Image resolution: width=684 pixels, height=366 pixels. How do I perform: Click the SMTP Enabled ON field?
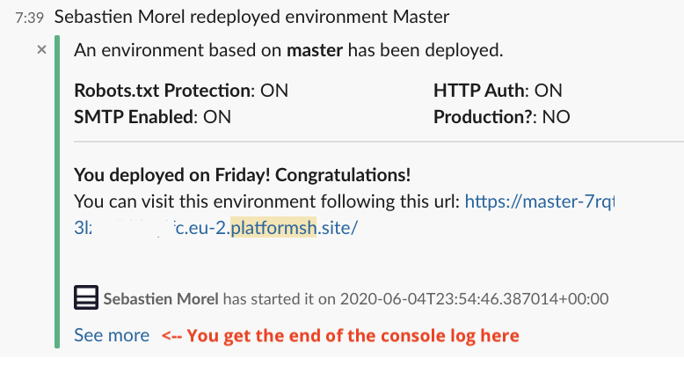(x=152, y=117)
